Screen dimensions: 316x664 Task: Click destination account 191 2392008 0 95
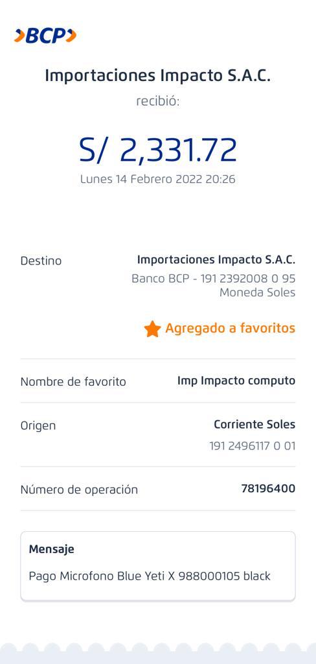coord(248,279)
